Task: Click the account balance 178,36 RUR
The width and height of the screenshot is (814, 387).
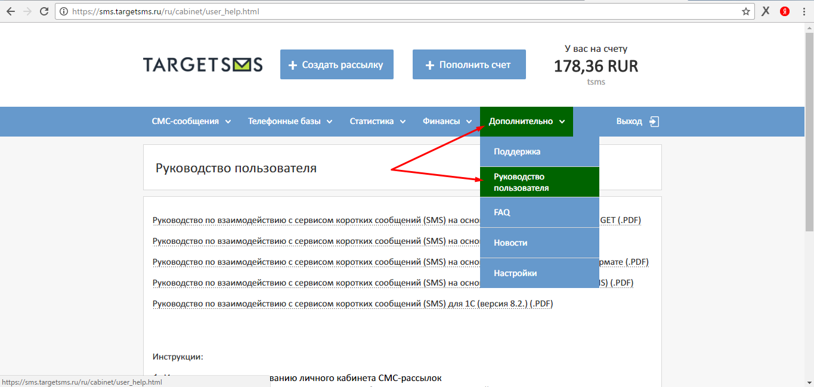Action: [596, 66]
